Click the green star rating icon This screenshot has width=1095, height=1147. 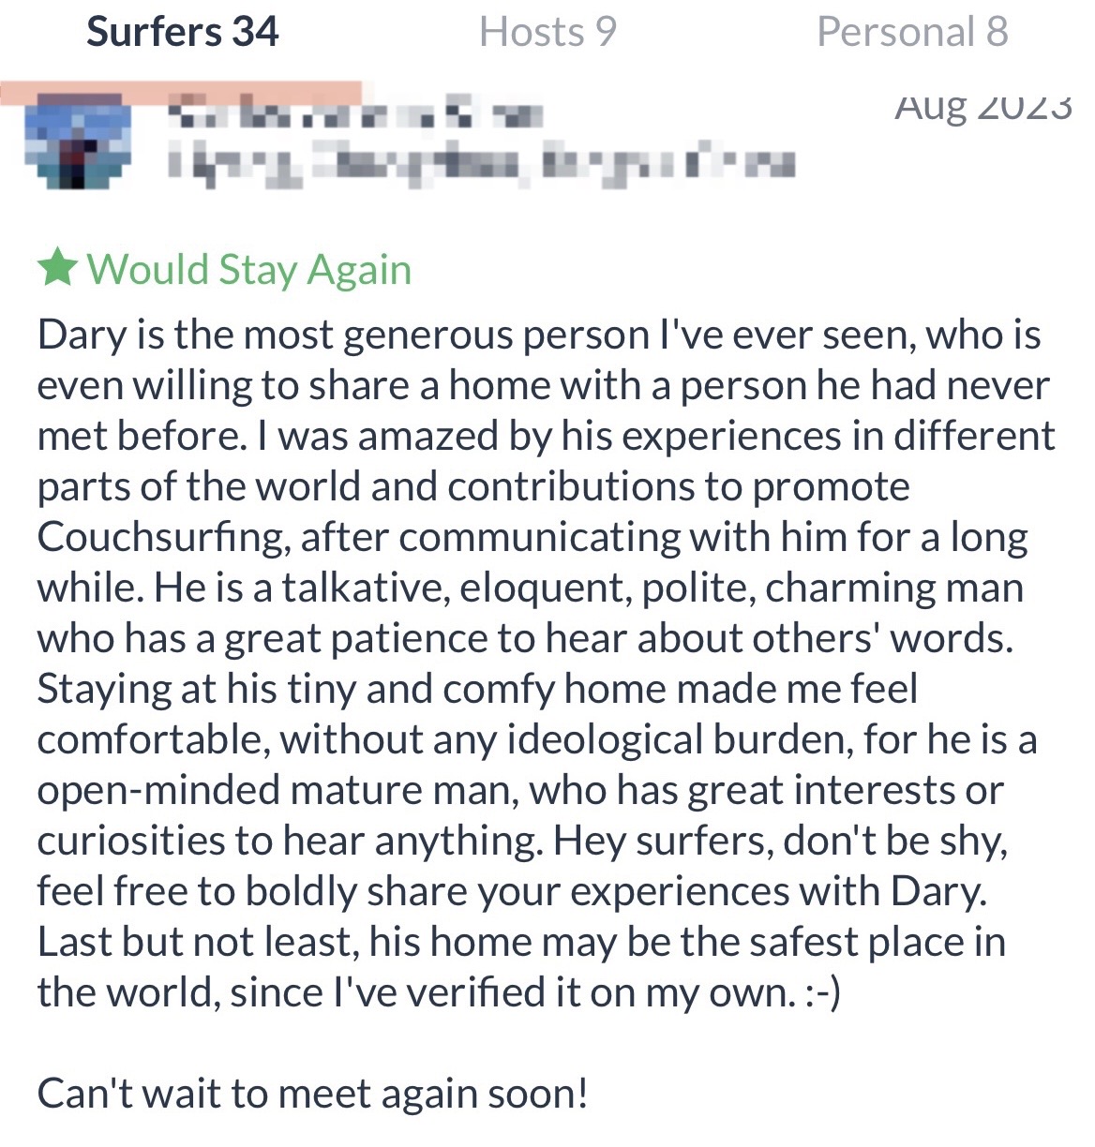coord(57,268)
